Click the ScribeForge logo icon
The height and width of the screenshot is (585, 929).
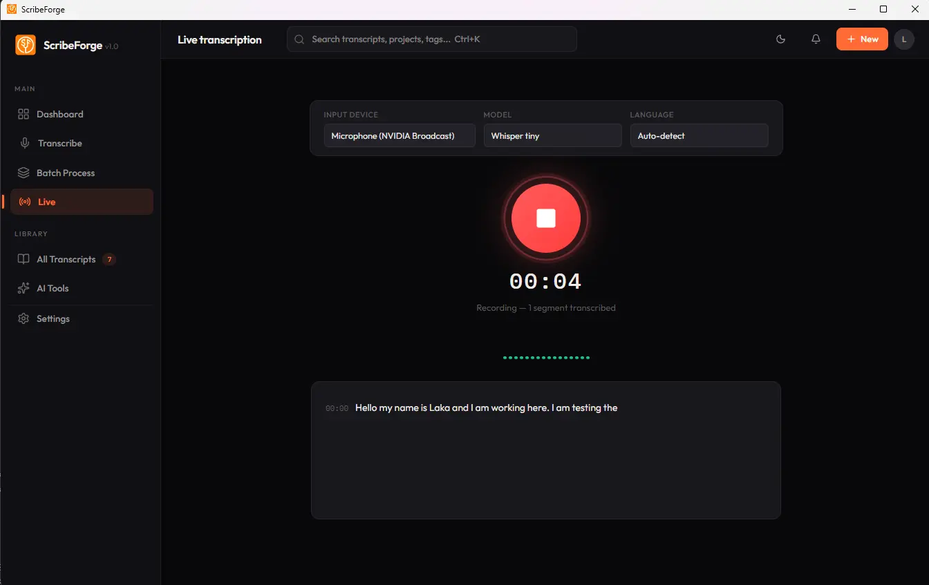coord(26,46)
